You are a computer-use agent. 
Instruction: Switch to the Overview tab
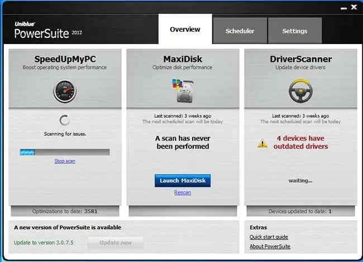(185, 29)
